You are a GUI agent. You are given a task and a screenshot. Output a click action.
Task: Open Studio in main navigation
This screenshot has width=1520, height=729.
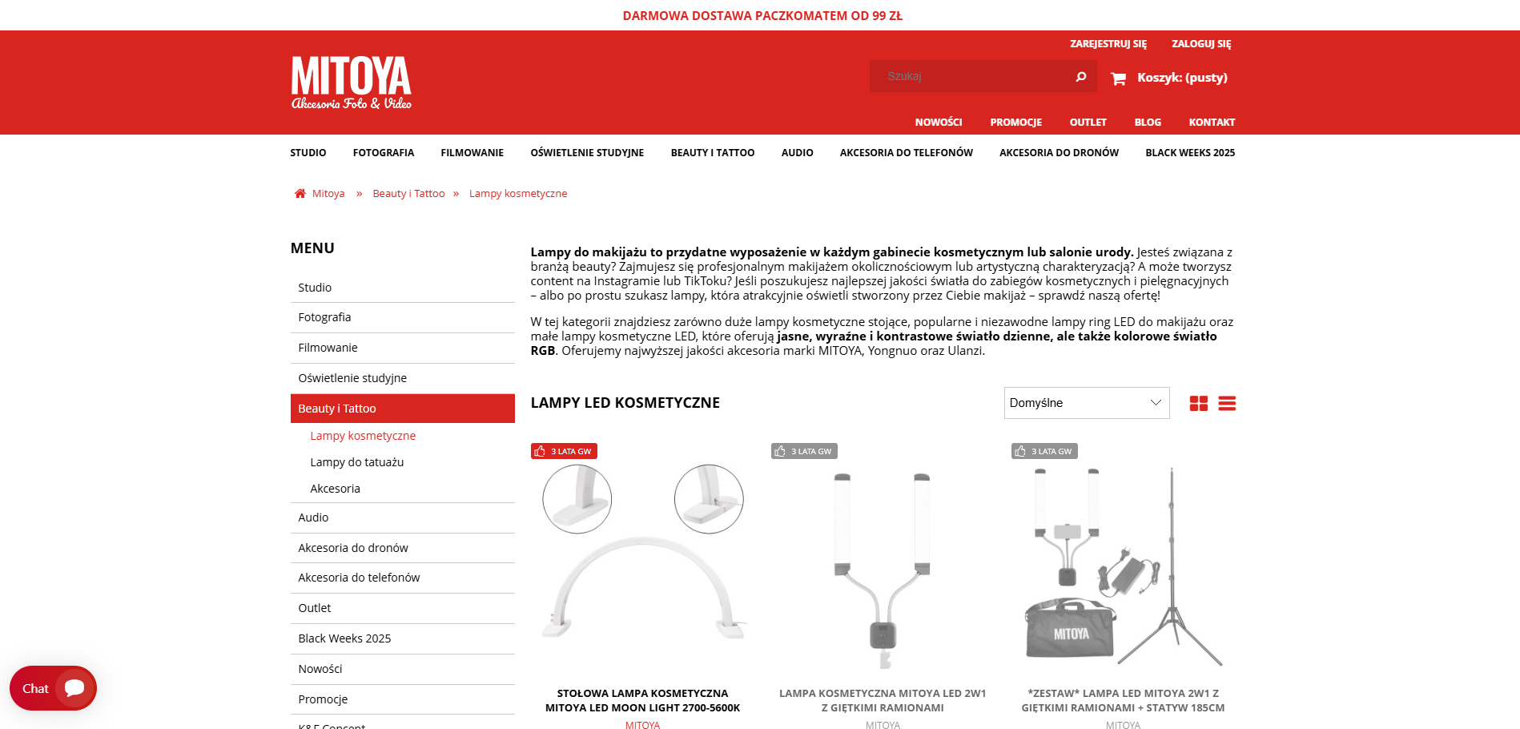pos(308,153)
